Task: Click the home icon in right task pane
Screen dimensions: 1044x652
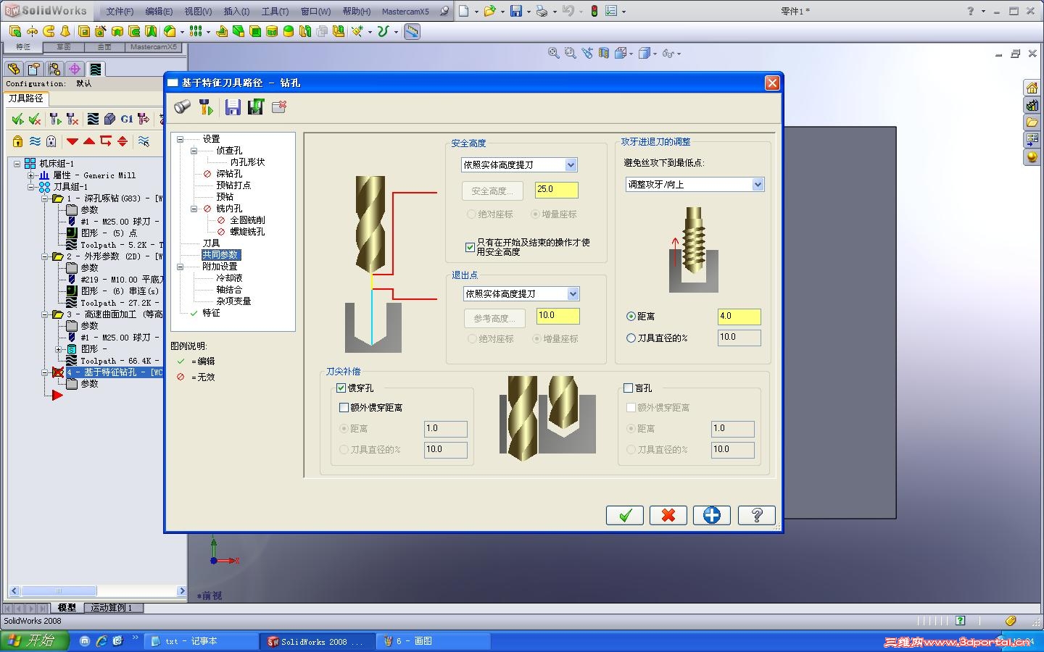Action: (1032, 88)
